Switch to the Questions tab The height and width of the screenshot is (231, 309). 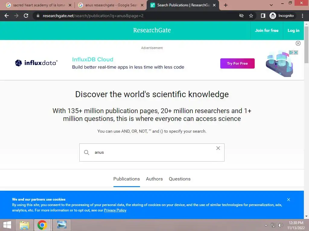click(180, 179)
